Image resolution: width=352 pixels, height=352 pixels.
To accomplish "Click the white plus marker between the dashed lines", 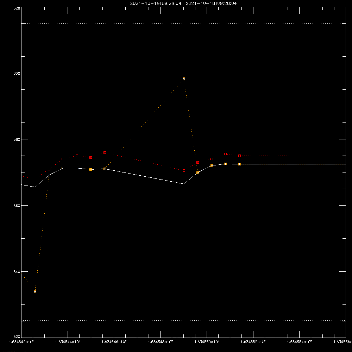I will [184, 184].
